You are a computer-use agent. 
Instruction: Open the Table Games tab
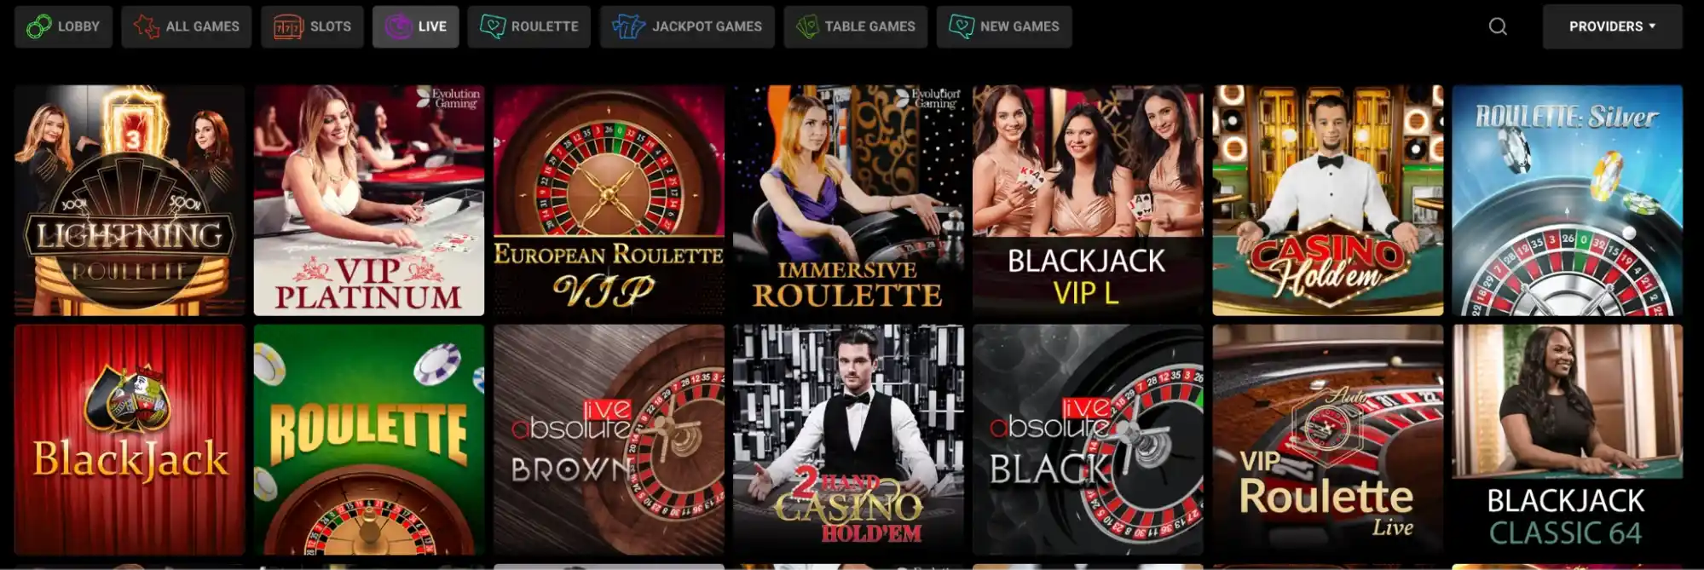pyautogui.click(x=855, y=26)
